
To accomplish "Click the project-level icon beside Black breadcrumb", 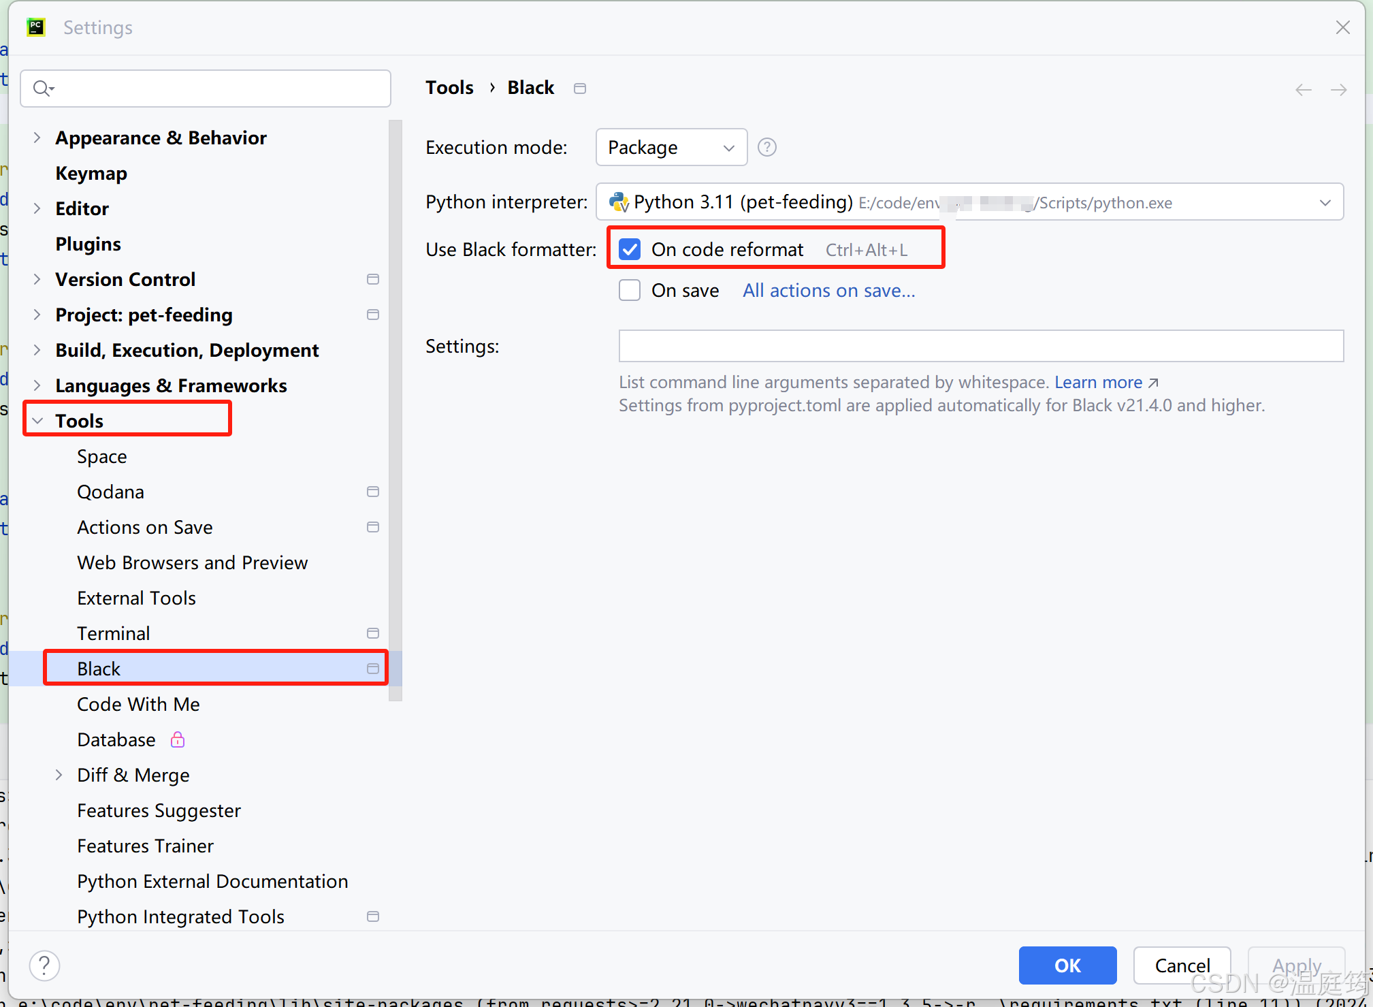I will tap(580, 89).
